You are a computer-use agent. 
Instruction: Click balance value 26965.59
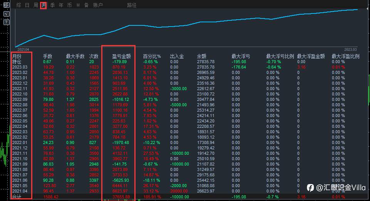(x=206, y=73)
